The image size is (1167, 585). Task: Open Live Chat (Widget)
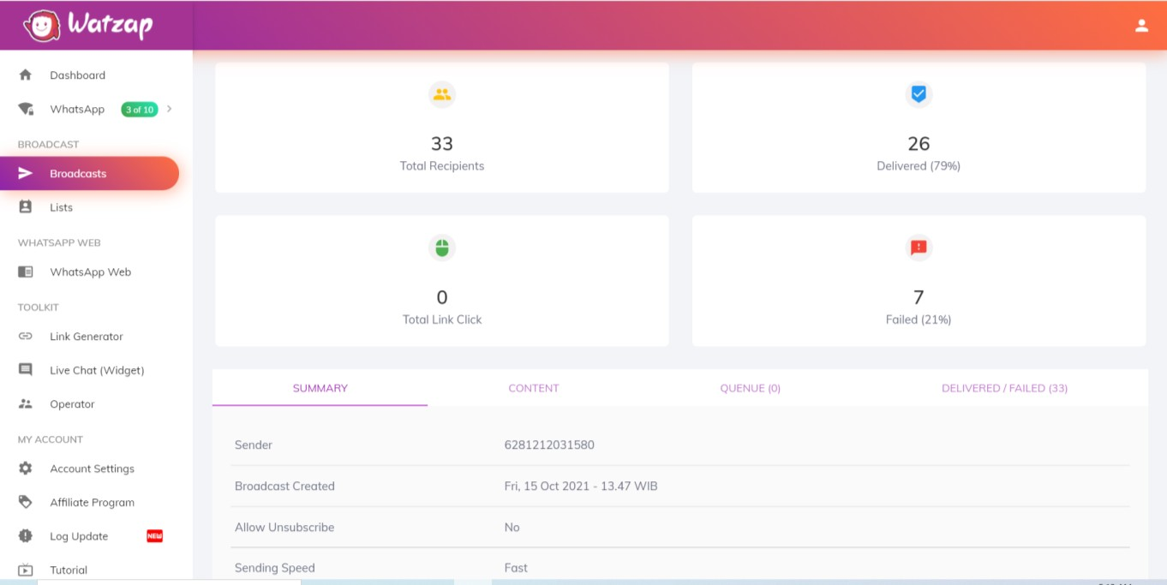tap(97, 370)
